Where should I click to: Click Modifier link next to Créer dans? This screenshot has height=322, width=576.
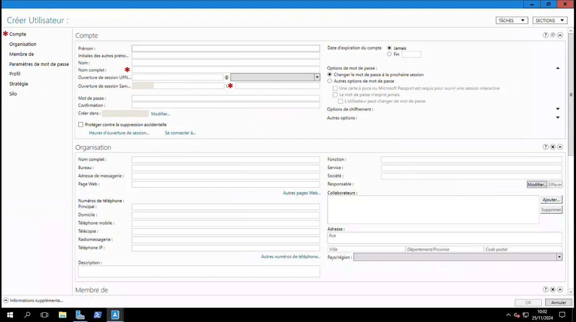(160, 114)
